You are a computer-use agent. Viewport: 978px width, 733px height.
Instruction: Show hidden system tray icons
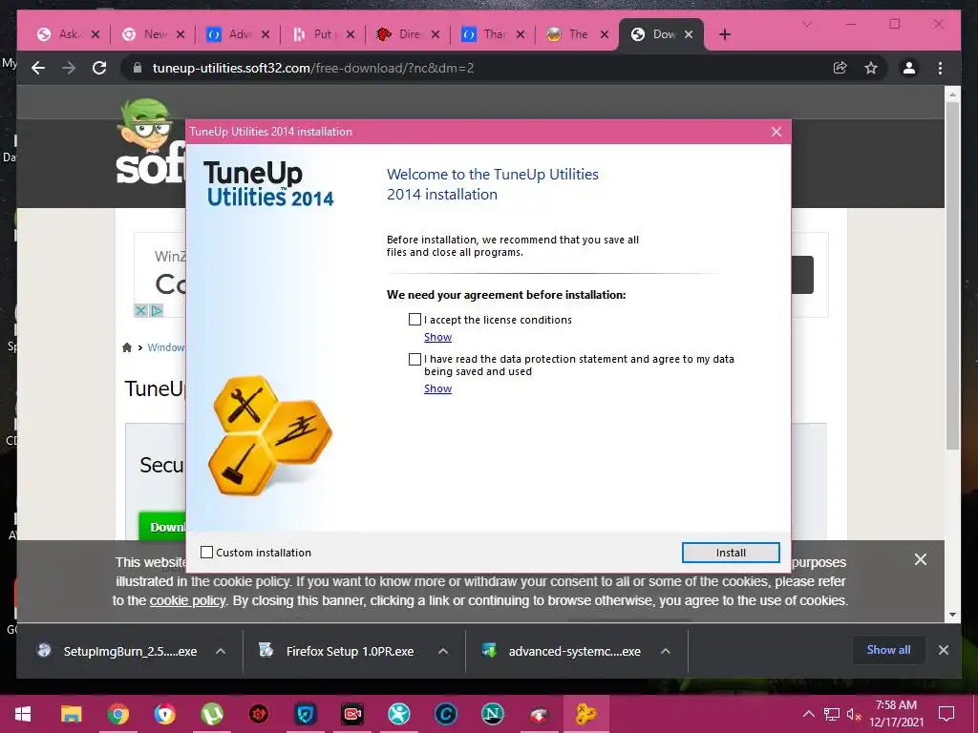coord(808,714)
